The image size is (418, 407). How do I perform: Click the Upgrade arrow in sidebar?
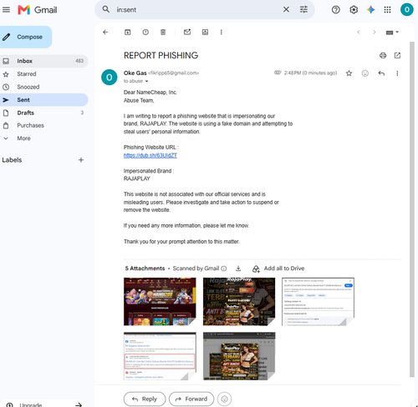(x=79, y=404)
